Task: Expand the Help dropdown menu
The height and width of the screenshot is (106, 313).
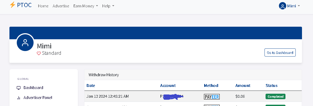Action: (108, 6)
